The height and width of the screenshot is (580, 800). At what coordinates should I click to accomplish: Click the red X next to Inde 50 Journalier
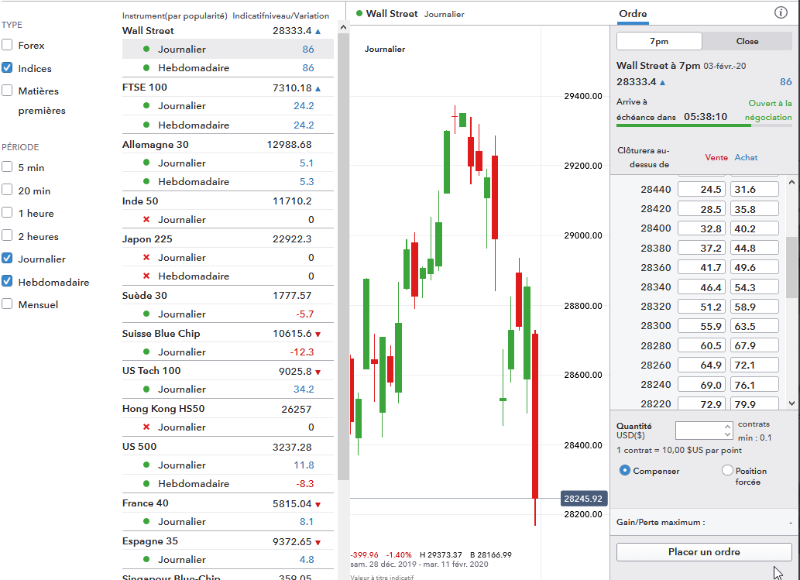146,219
